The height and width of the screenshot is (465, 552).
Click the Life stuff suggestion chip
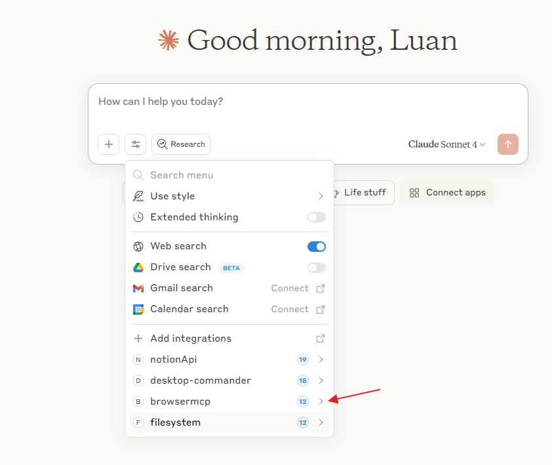coord(364,193)
